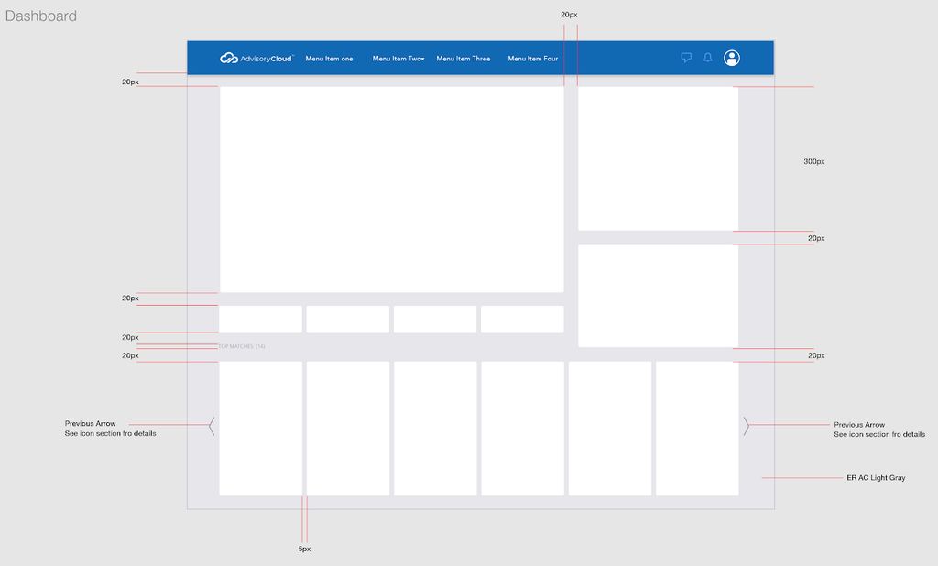Select Menu Item Three

click(465, 57)
